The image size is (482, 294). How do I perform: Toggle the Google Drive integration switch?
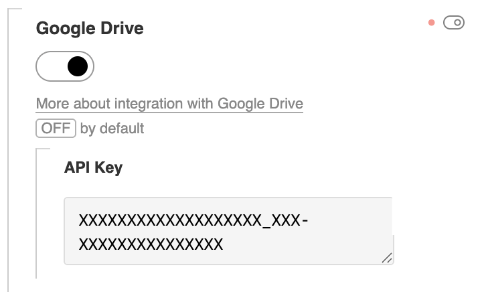tap(65, 66)
